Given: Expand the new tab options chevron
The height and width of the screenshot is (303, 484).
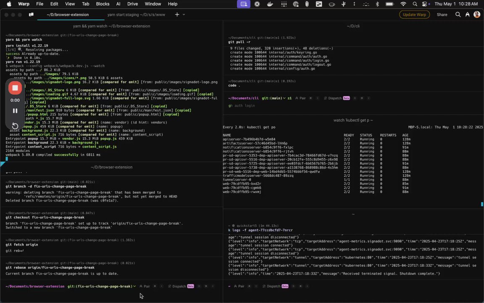Looking at the screenshot, I should point(184,14).
